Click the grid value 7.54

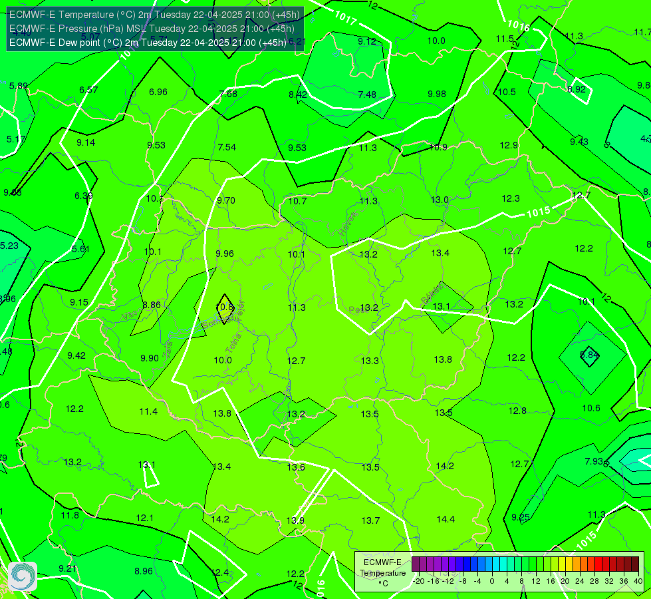(227, 147)
